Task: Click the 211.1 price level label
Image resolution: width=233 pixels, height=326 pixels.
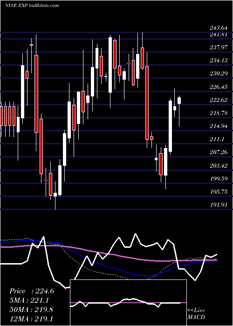Action: (x=217, y=139)
